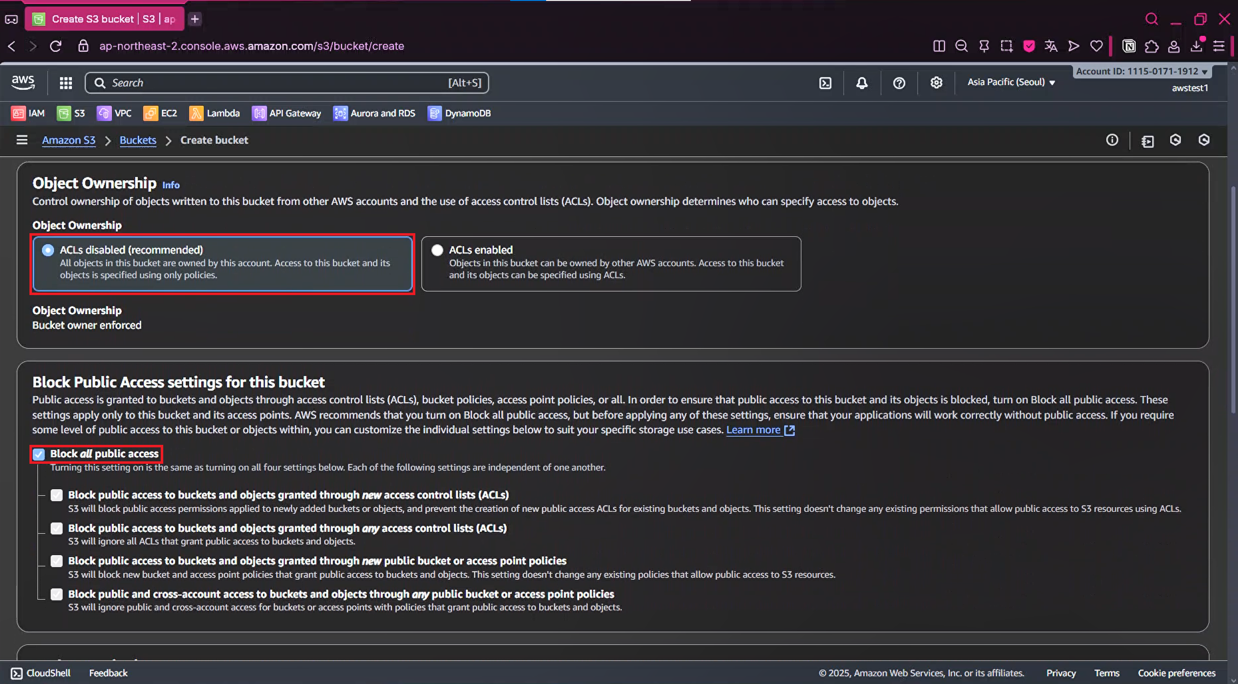Open the DynamoDB shortcut in favorites bar
Viewport: 1238px width, 684px height.
click(459, 113)
